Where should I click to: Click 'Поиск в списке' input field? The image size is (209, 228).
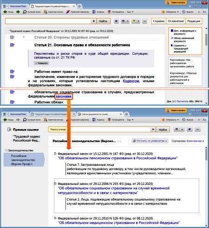point(99,130)
